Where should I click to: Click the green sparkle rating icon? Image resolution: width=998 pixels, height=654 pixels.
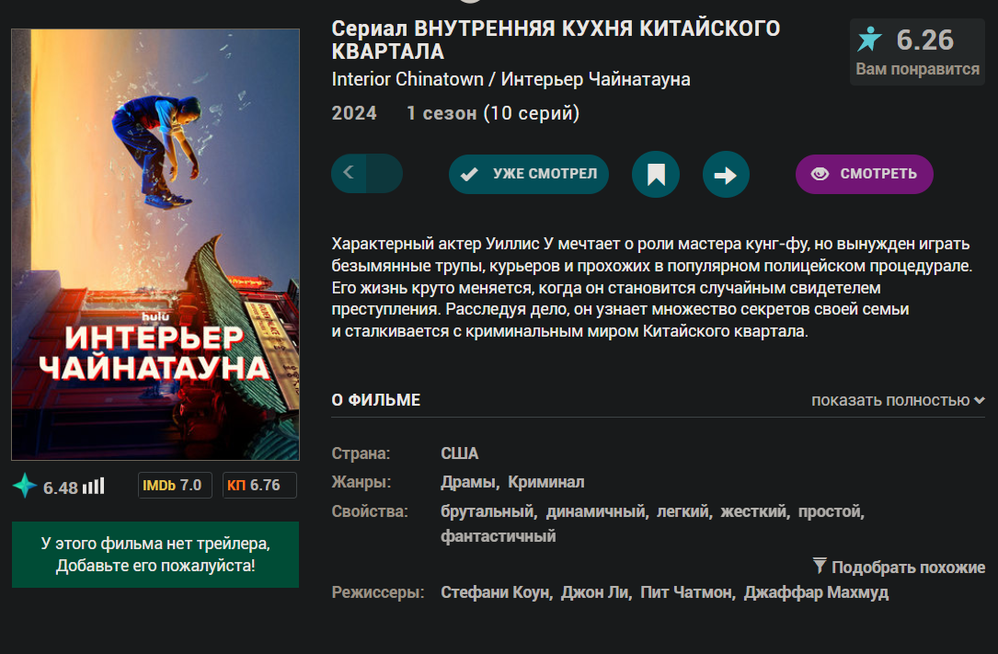[x=25, y=486]
